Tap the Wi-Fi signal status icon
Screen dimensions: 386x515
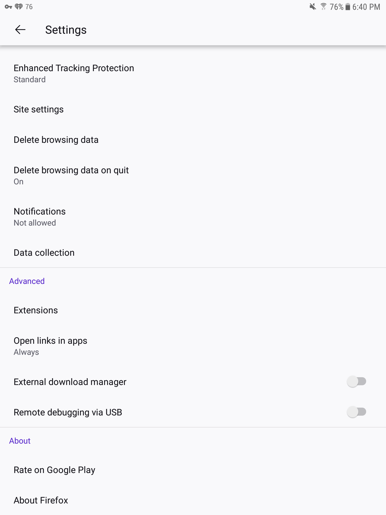[323, 7]
